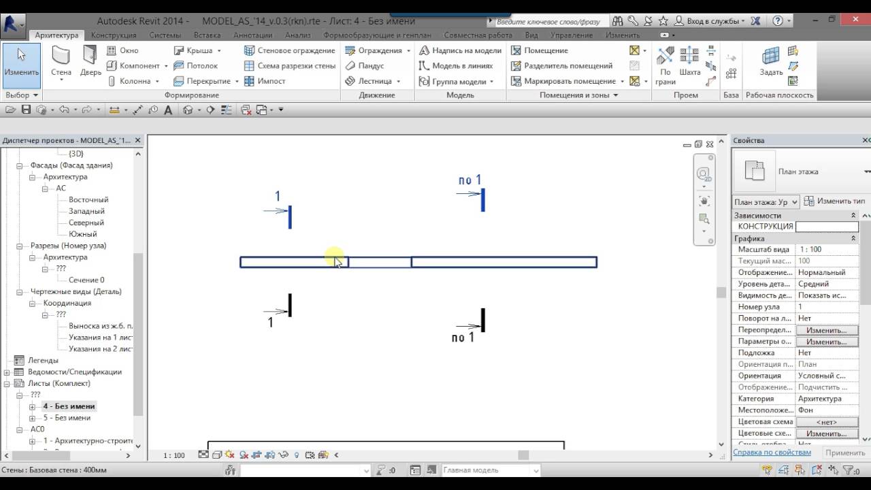Select the Пандус ramp tool

click(364, 66)
